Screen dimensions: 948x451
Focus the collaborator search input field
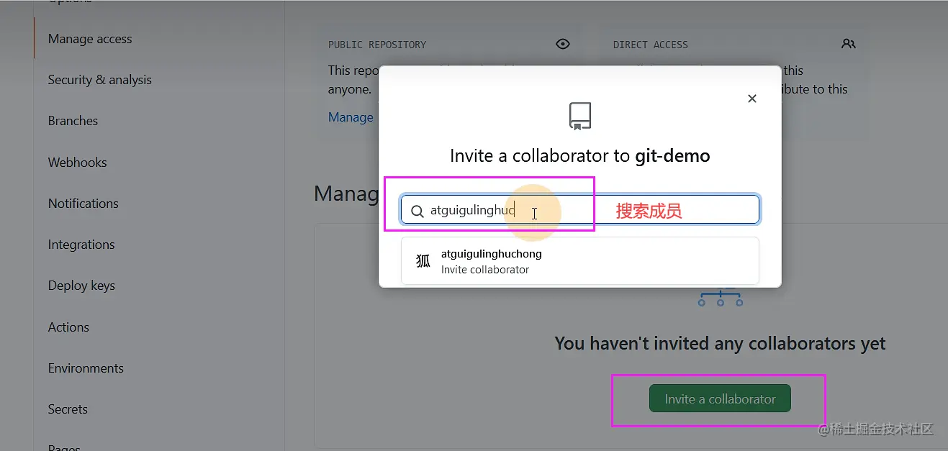[x=580, y=210]
